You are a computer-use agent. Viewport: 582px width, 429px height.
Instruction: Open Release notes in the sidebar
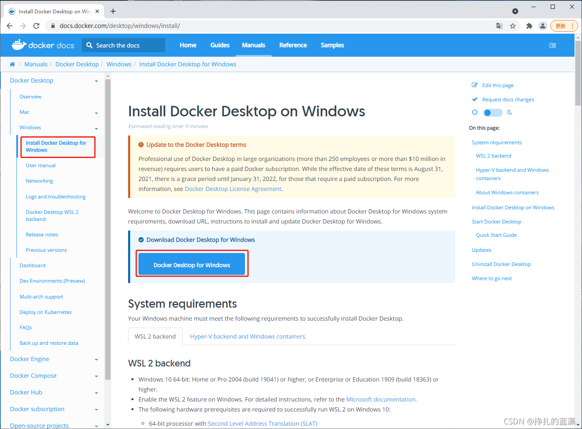[42, 235]
